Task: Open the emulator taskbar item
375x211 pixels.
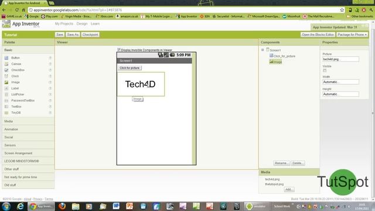Action: [x=257, y=206]
